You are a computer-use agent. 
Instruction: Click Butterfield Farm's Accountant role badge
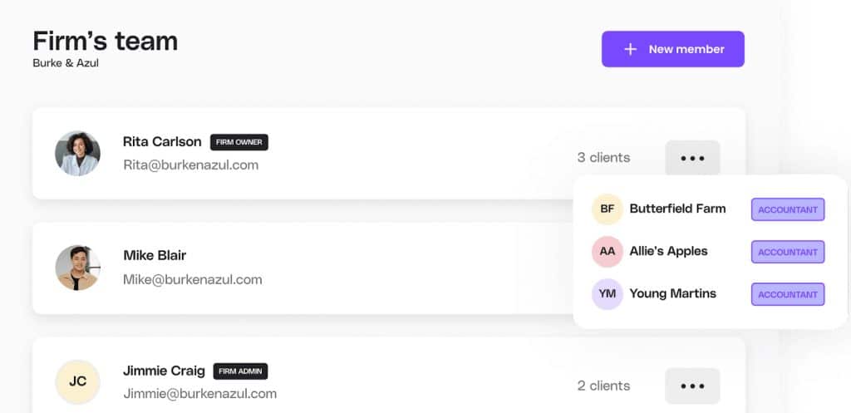pos(788,209)
